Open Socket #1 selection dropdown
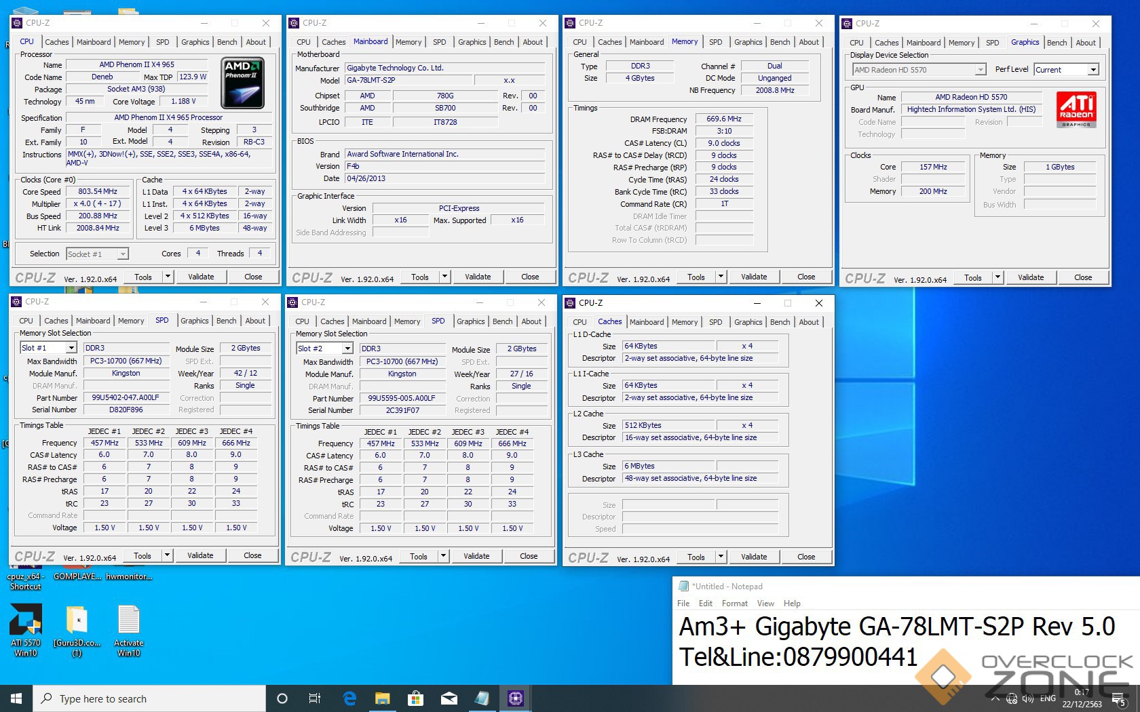This screenshot has width=1140, height=712. 98,254
